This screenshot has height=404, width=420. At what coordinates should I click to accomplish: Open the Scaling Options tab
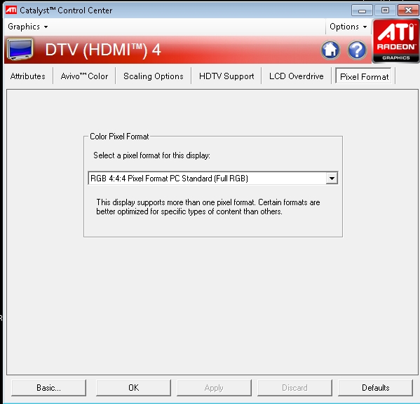tap(154, 76)
